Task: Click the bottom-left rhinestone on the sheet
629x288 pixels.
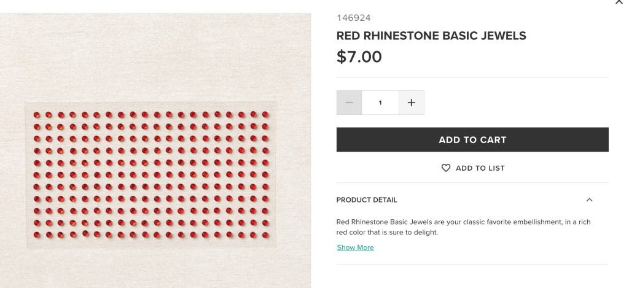Action: pyautogui.click(x=36, y=235)
